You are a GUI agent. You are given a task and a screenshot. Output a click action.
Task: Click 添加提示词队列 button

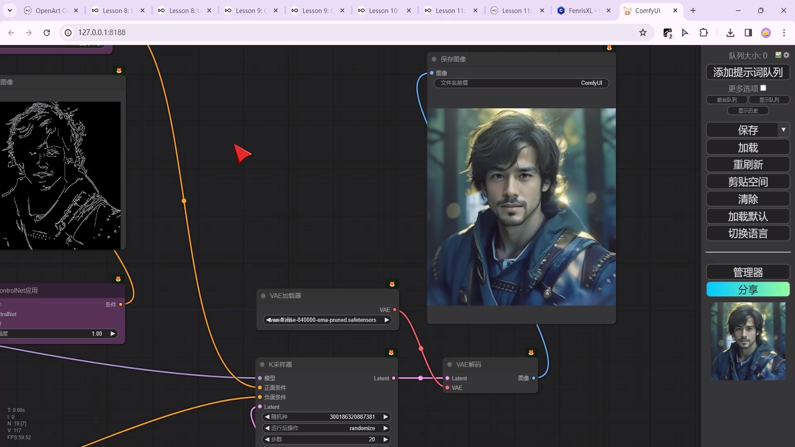pyautogui.click(x=748, y=72)
